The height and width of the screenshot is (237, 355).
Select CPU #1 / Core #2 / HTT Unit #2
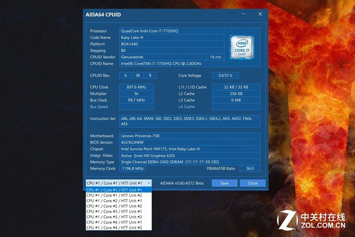pyautogui.click(x=119, y=206)
